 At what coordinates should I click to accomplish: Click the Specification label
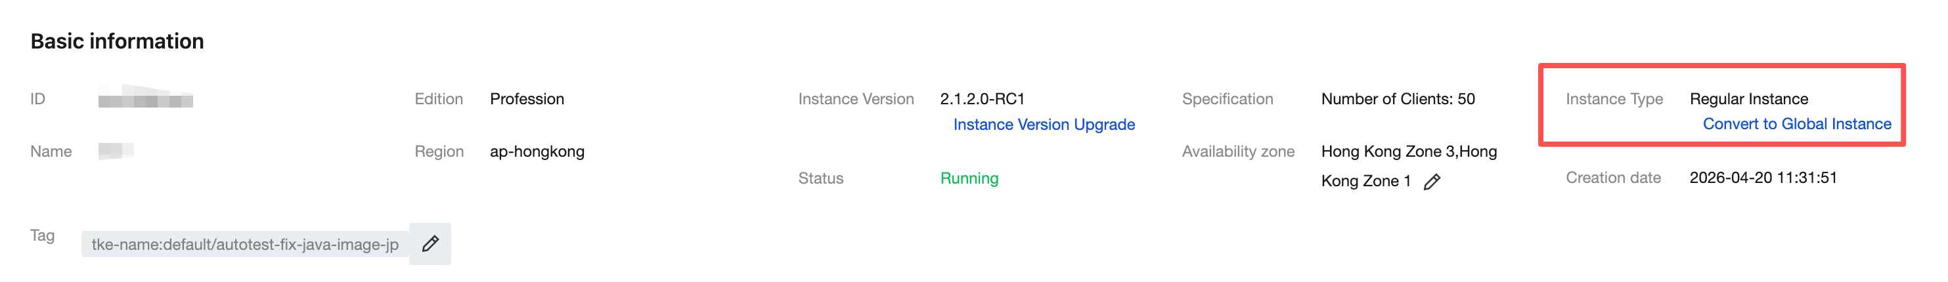click(x=1228, y=99)
